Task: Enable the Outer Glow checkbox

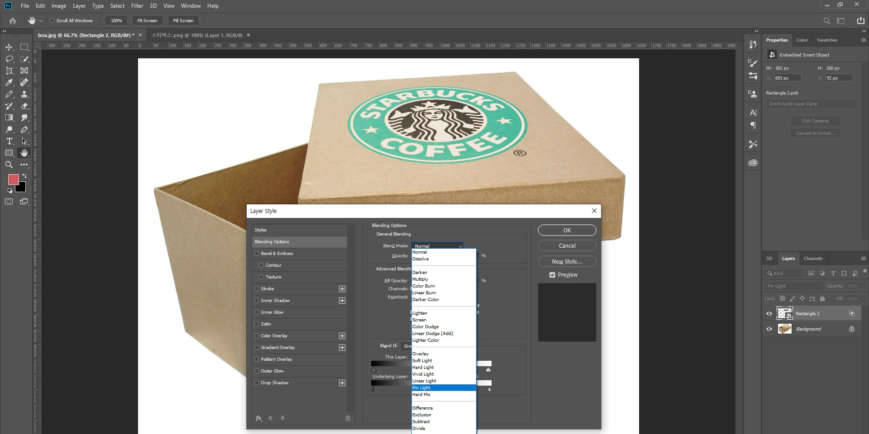Action: click(x=257, y=371)
